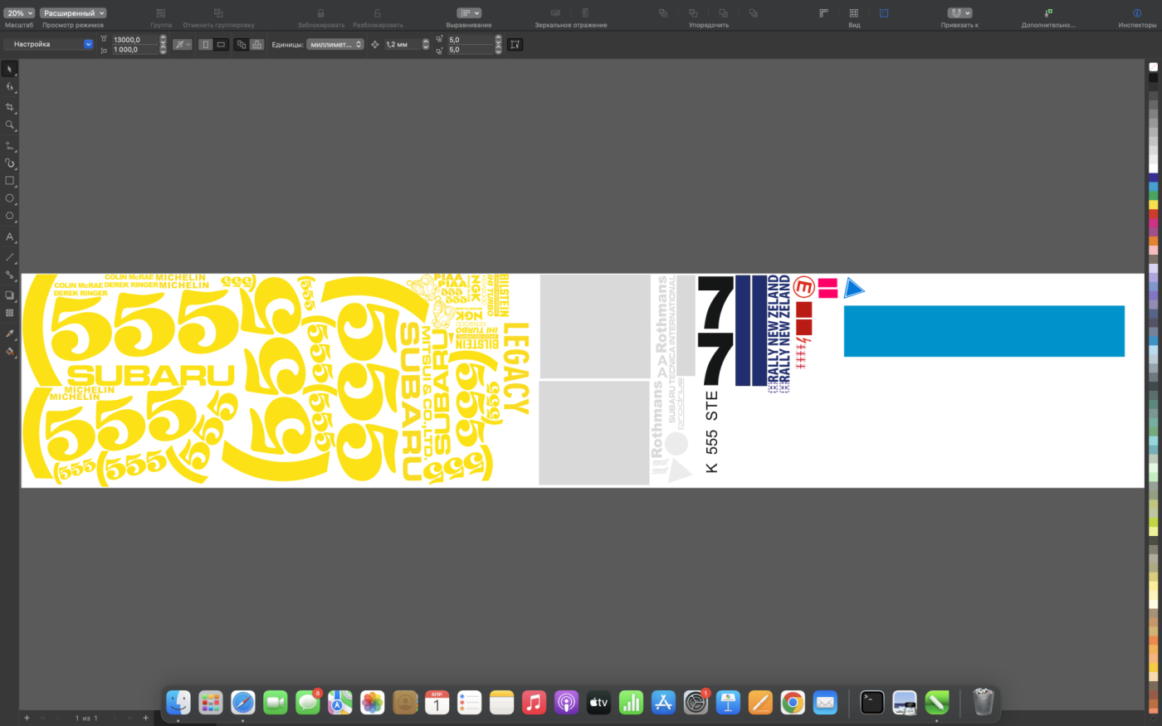Toggle the grid in the Вид group
1162x726 pixels.
853,13
